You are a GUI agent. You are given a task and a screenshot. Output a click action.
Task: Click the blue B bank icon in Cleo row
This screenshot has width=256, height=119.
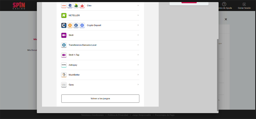click(70, 6)
